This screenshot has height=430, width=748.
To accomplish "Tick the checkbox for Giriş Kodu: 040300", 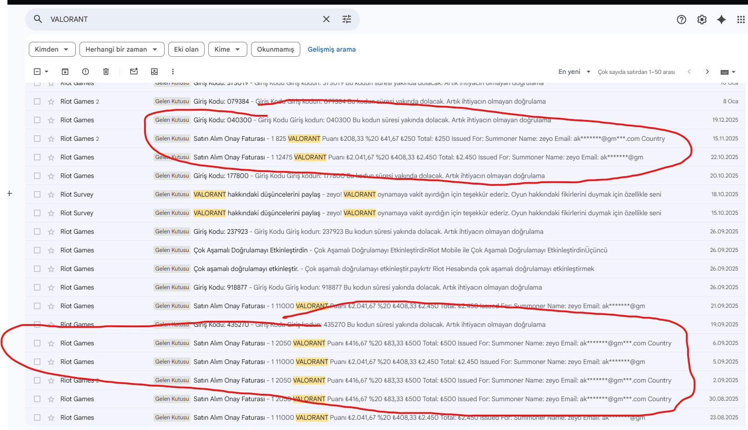I will tap(37, 120).
